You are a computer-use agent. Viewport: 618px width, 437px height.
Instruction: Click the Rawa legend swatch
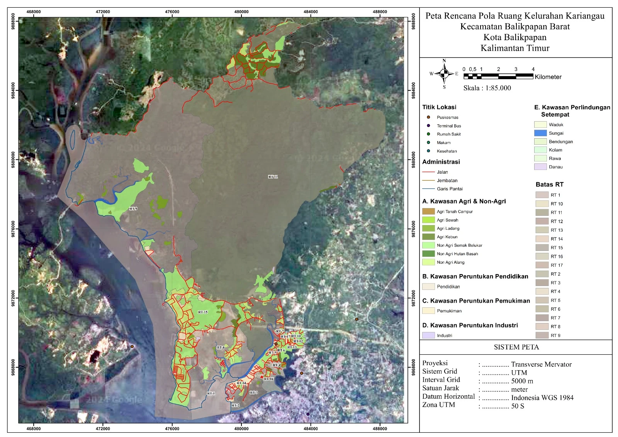point(540,158)
